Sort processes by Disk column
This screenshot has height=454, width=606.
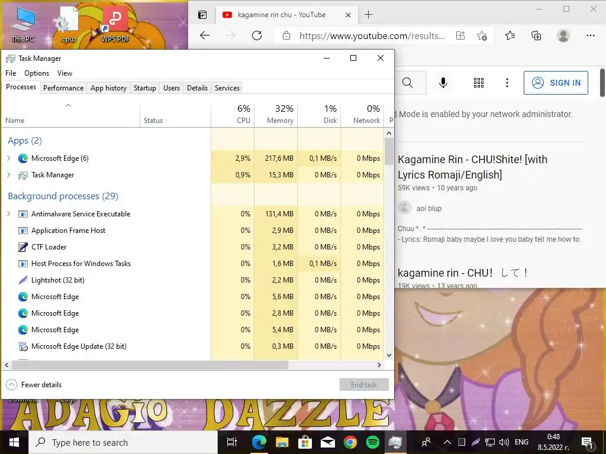tap(319, 114)
